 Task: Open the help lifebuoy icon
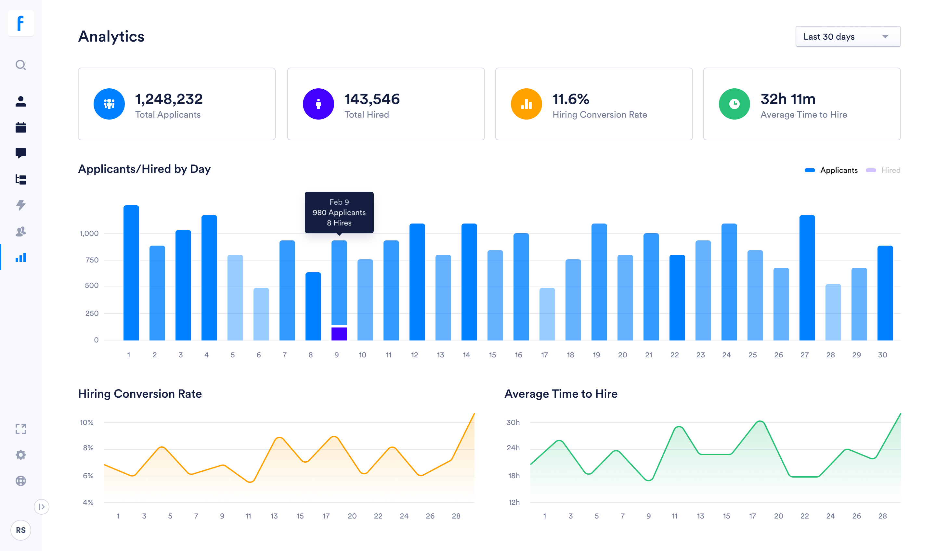pos(21,481)
